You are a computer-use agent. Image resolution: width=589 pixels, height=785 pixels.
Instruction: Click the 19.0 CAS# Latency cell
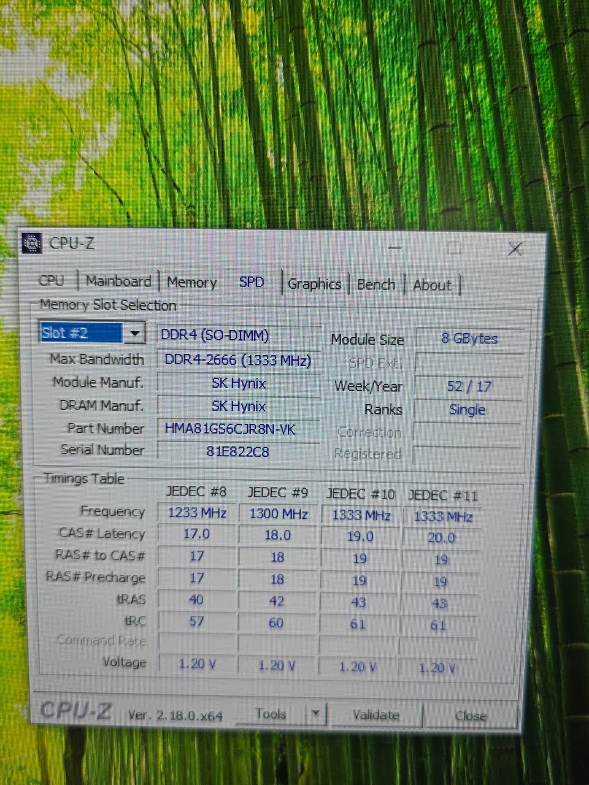pos(360,537)
